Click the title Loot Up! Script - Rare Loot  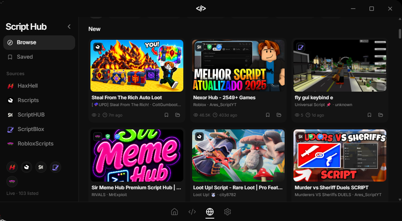tap(238, 188)
